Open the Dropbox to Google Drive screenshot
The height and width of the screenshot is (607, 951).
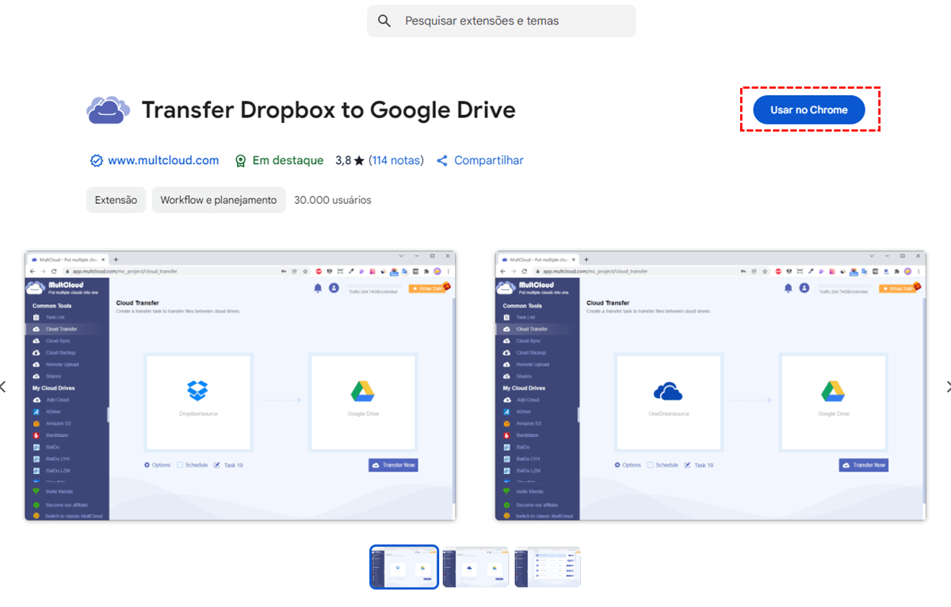(x=240, y=386)
